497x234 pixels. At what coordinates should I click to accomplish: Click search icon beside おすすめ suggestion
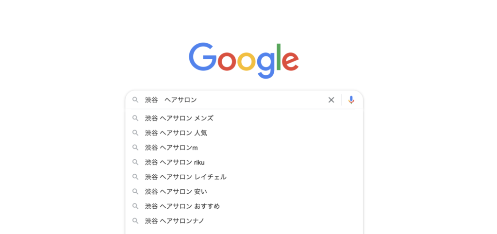click(x=135, y=206)
